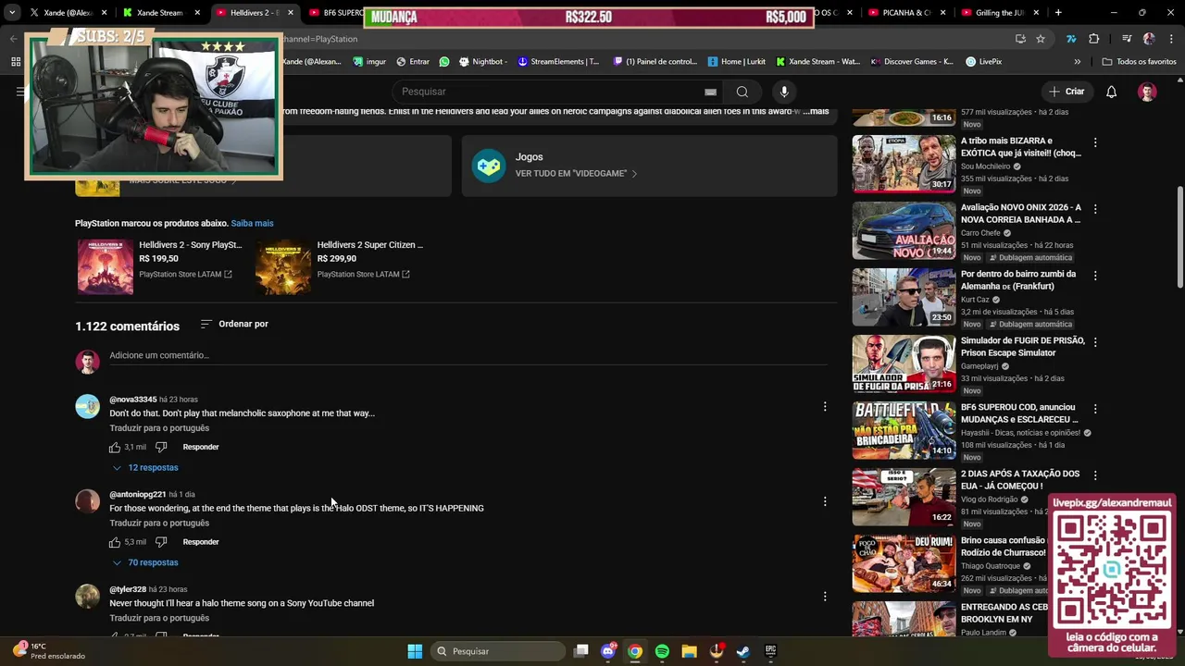Open the Home | Lurkit bookmark
The image size is (1185, 666).
(x=737, y=62)
